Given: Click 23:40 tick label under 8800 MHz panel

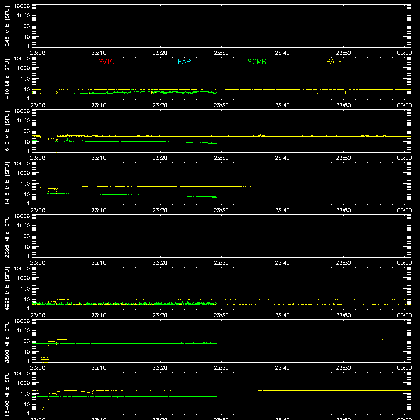Looking at the screenshot, I should 282,368.
